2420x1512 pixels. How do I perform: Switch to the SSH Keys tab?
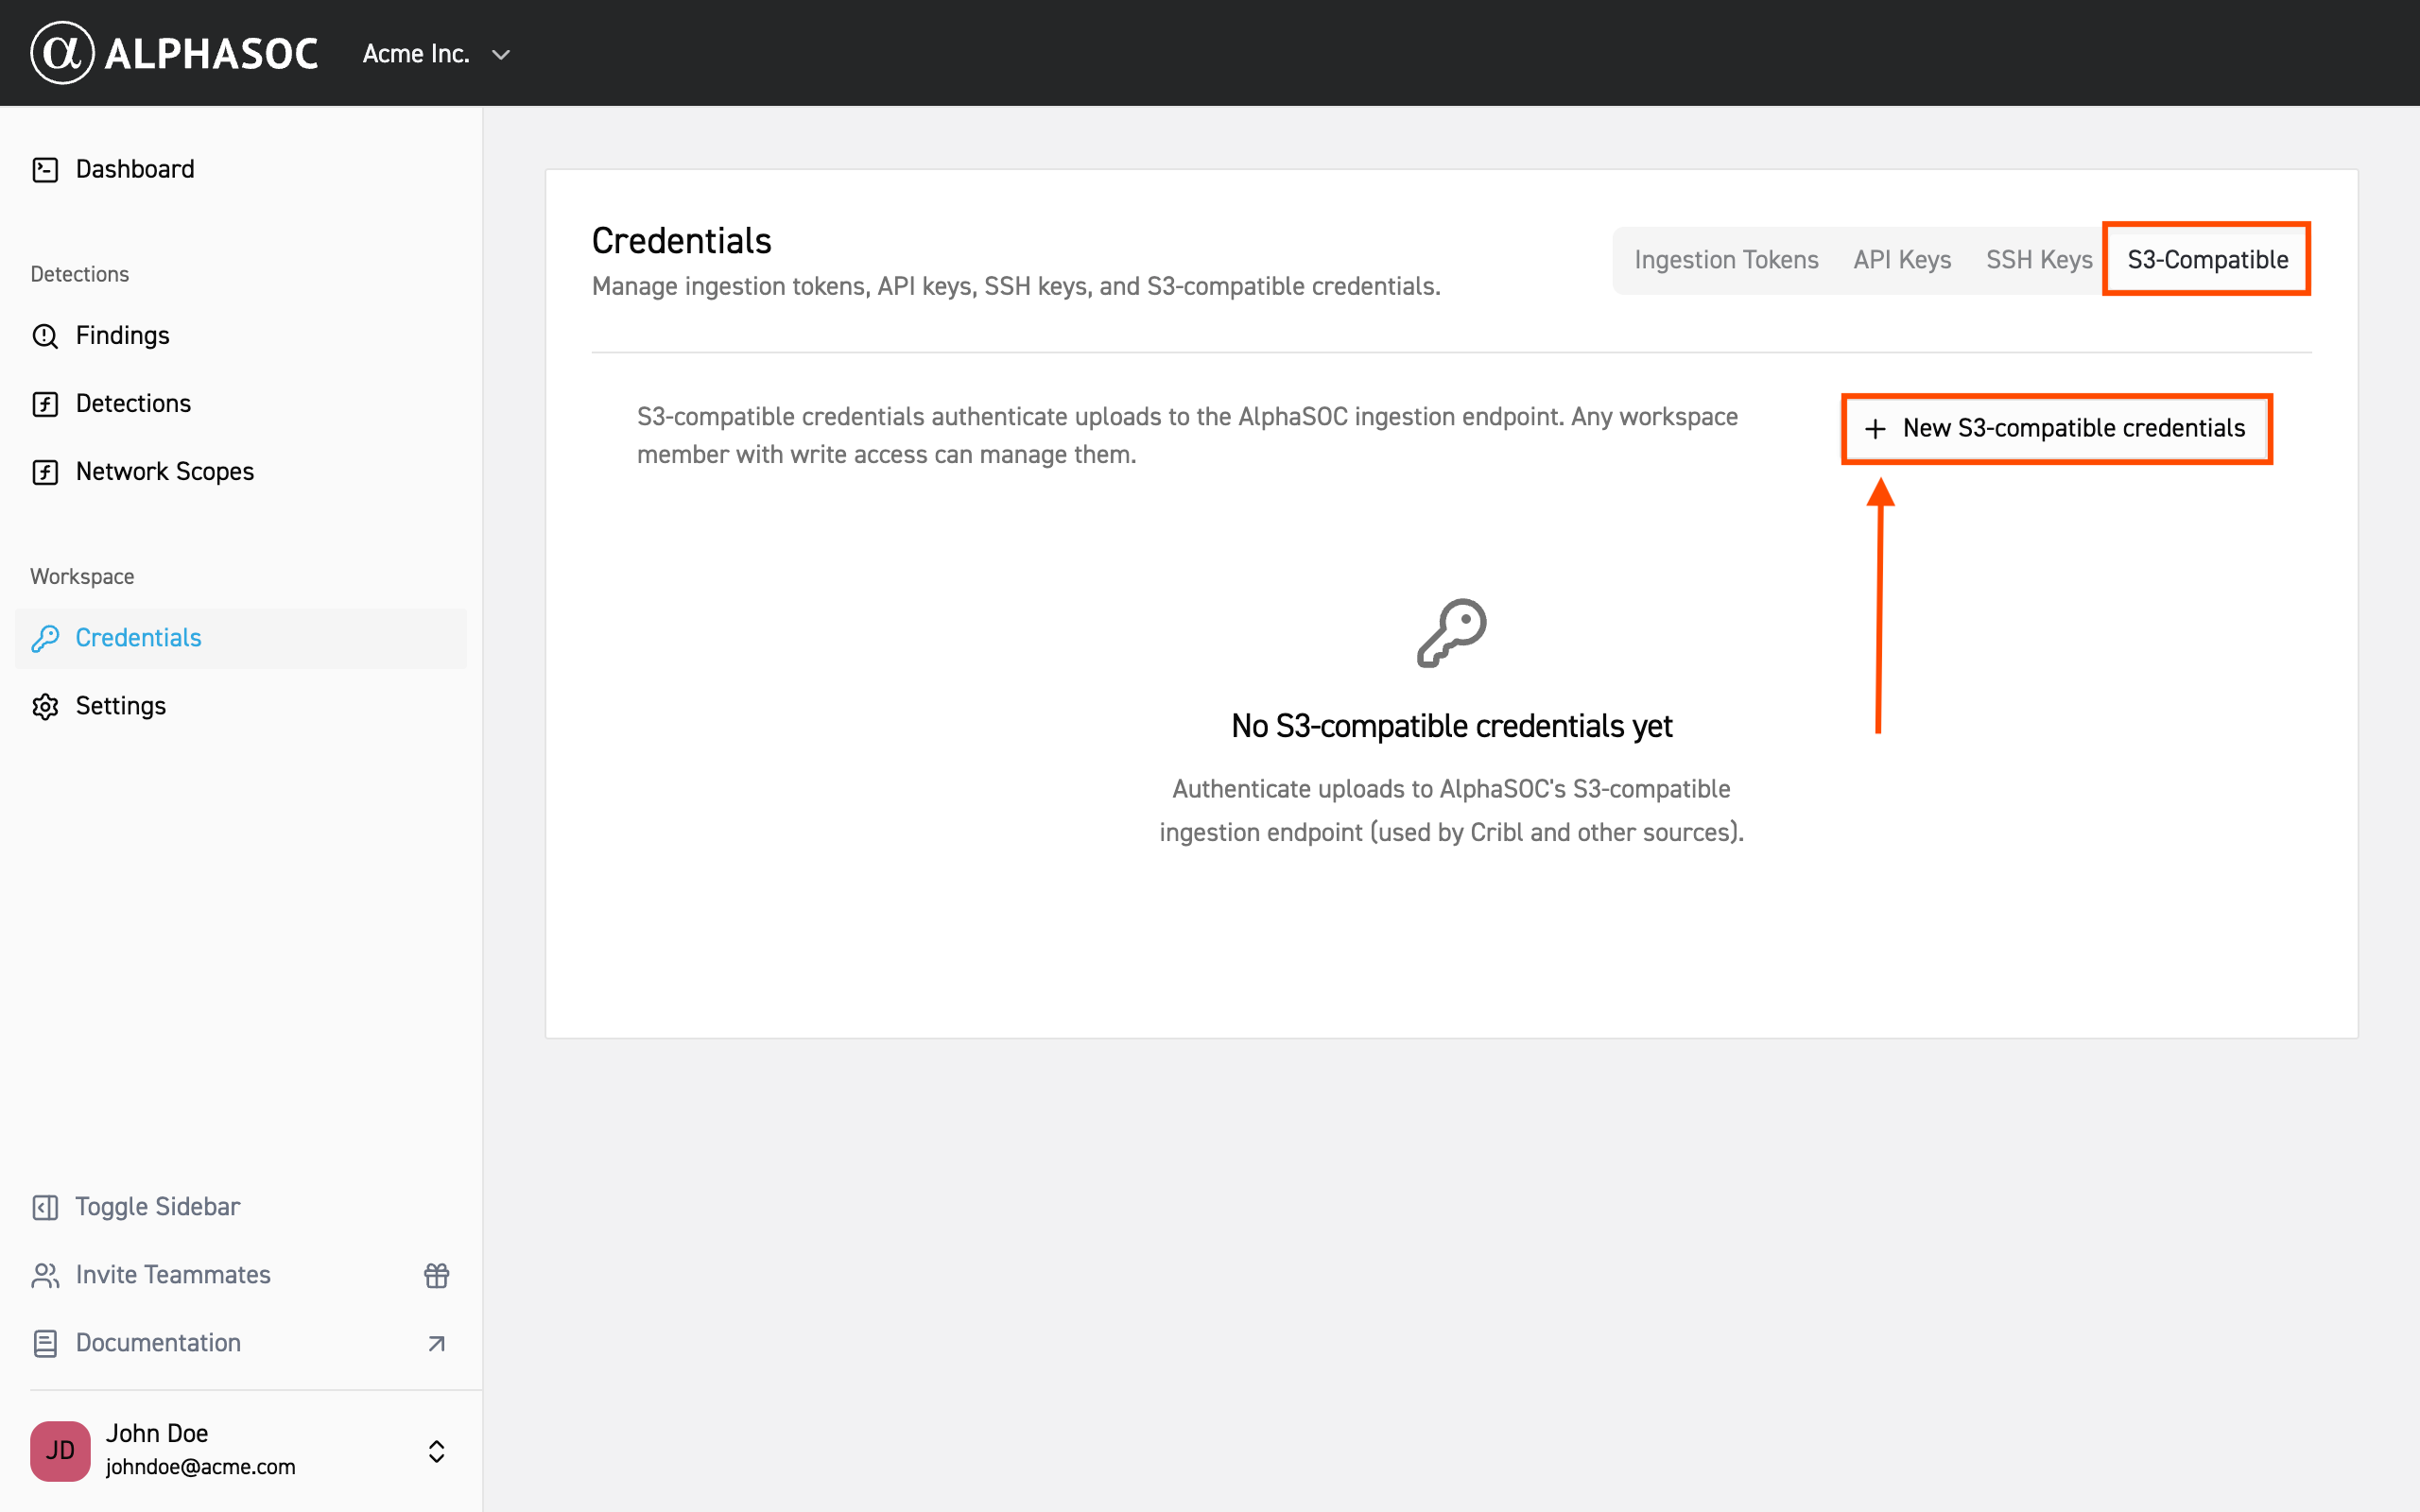2039,260
